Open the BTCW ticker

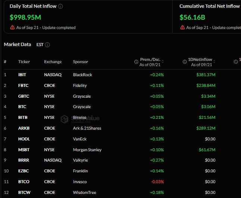(x=24, y=192)
